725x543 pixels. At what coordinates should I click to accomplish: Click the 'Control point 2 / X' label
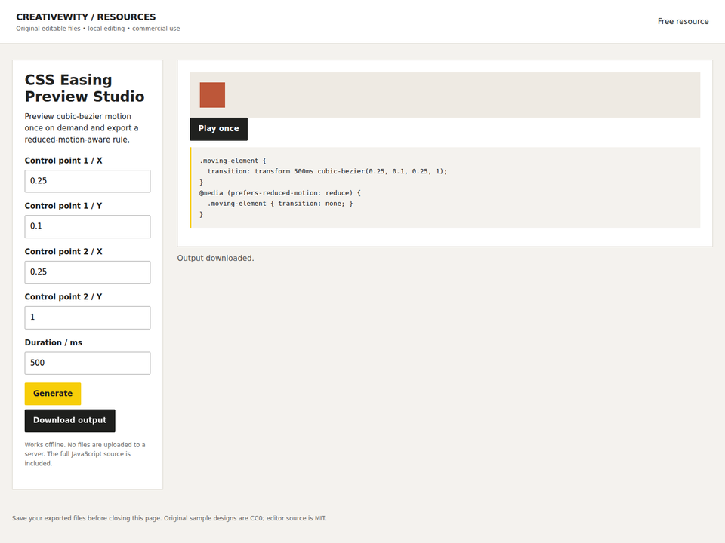63,252
